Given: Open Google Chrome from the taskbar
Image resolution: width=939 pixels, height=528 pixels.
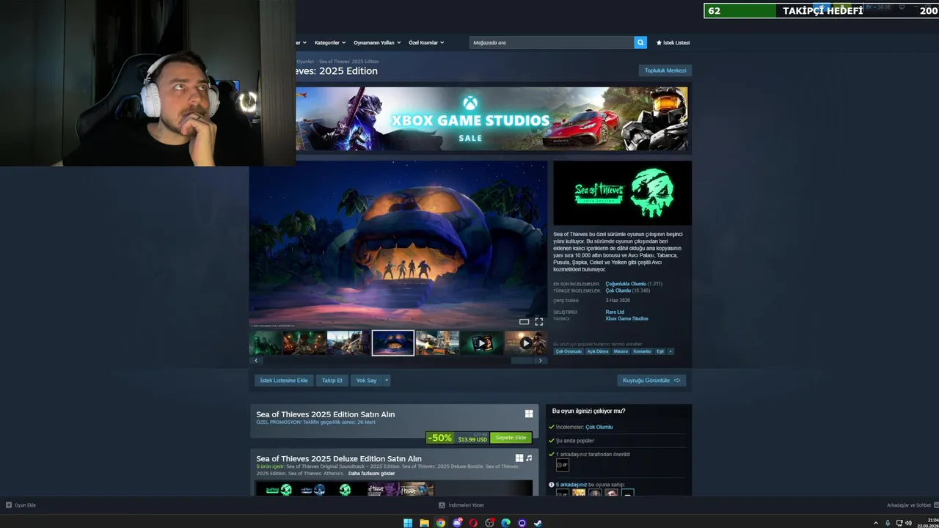Looking at the screenshot, I should 440,523.
